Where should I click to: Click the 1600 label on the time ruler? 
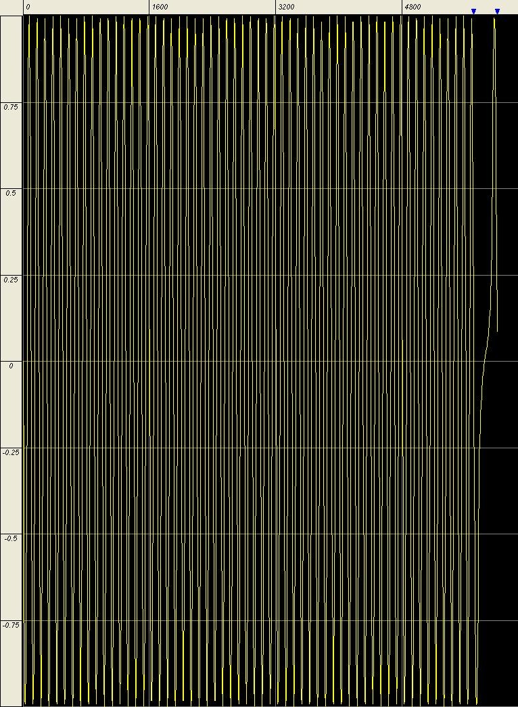160,7
